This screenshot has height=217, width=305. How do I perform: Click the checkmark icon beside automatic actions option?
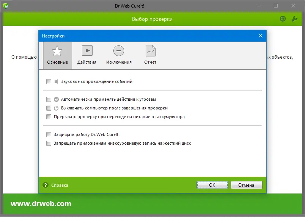click(56, 100)
